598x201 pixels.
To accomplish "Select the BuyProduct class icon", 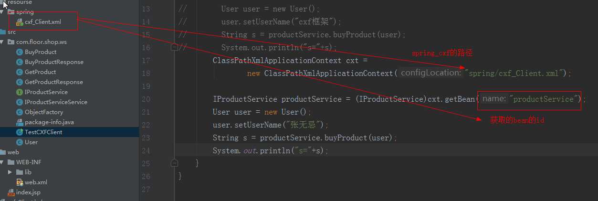I will [20, 52].
